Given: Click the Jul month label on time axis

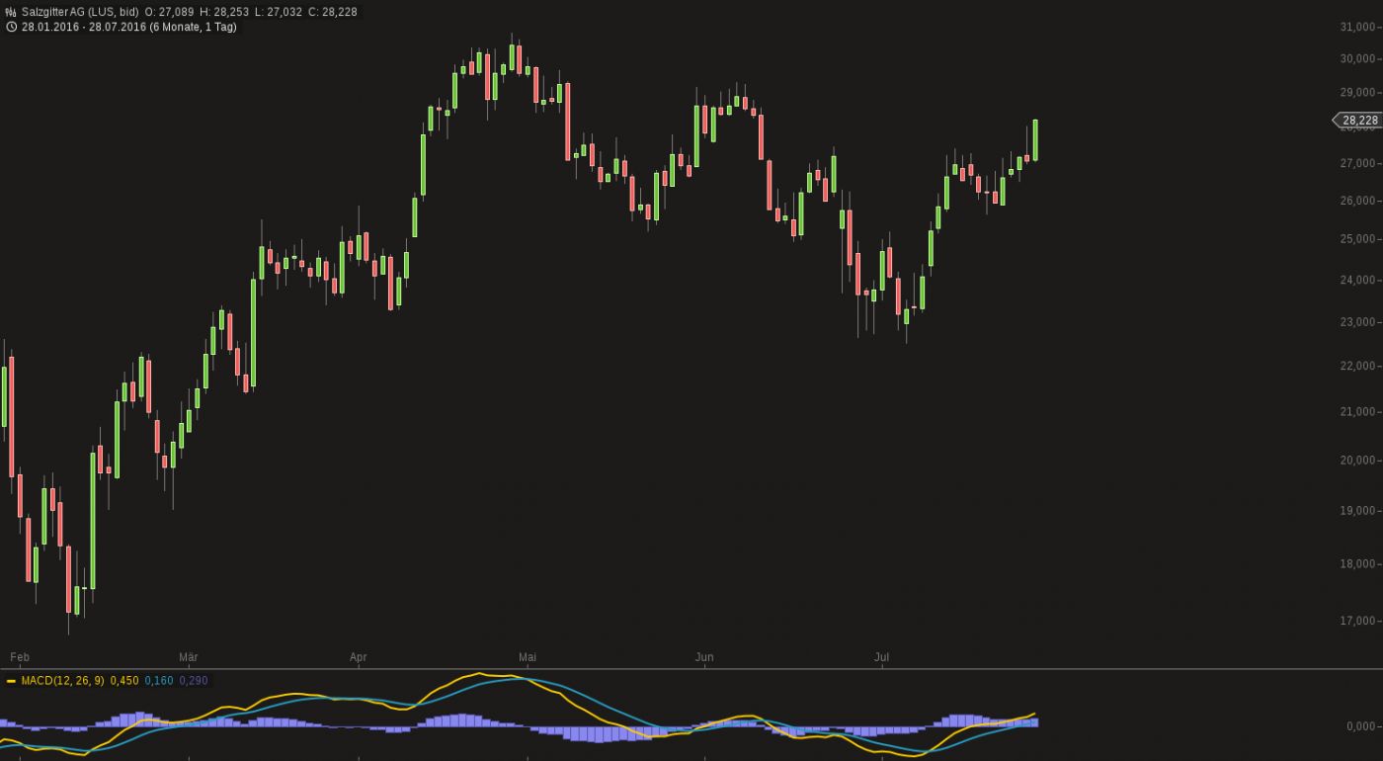Looking at the screenshot, I should coord(882,657).
